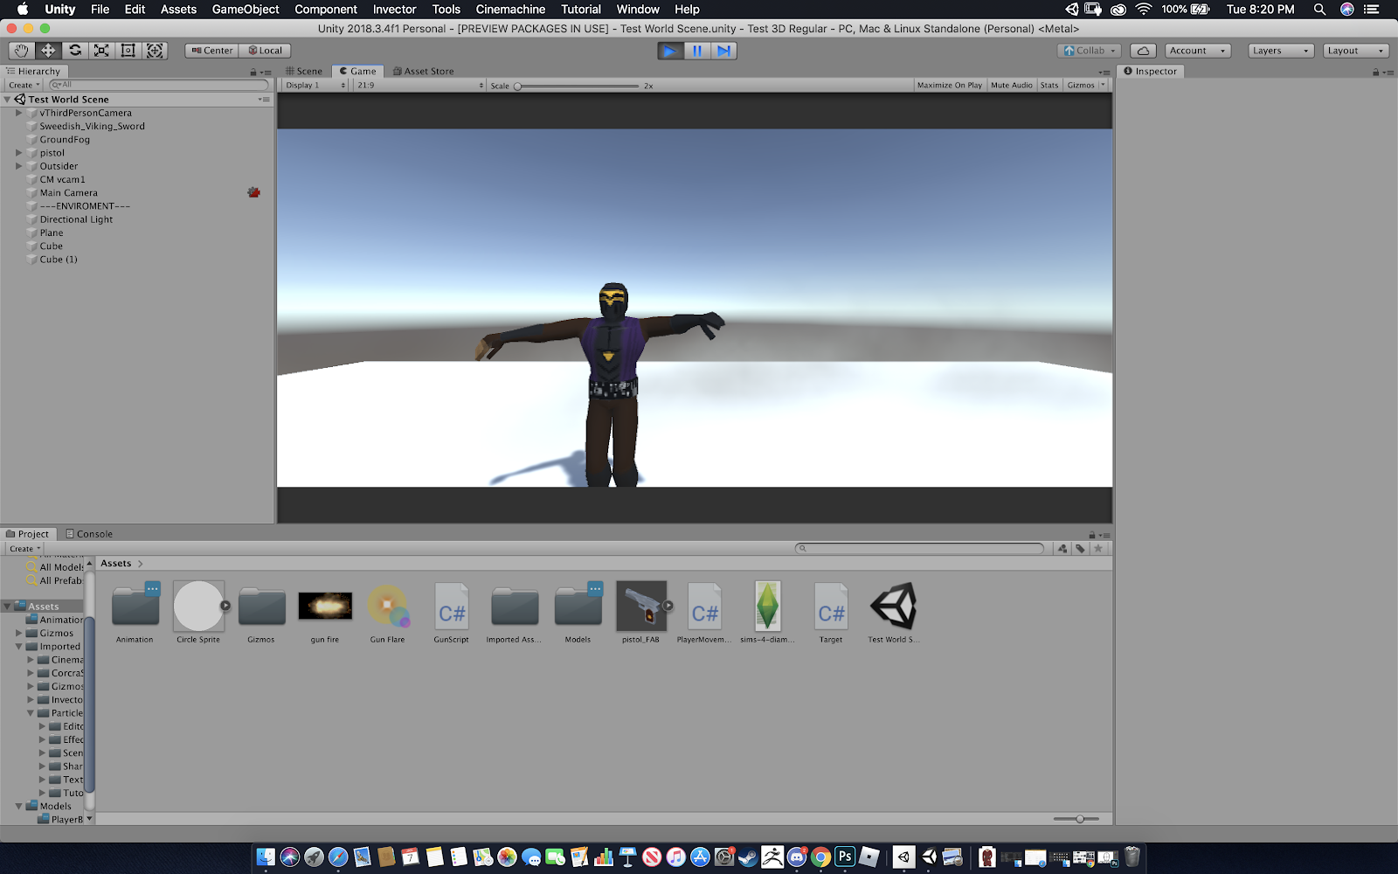Toggle the Stats overlay

click(1049, 86)
